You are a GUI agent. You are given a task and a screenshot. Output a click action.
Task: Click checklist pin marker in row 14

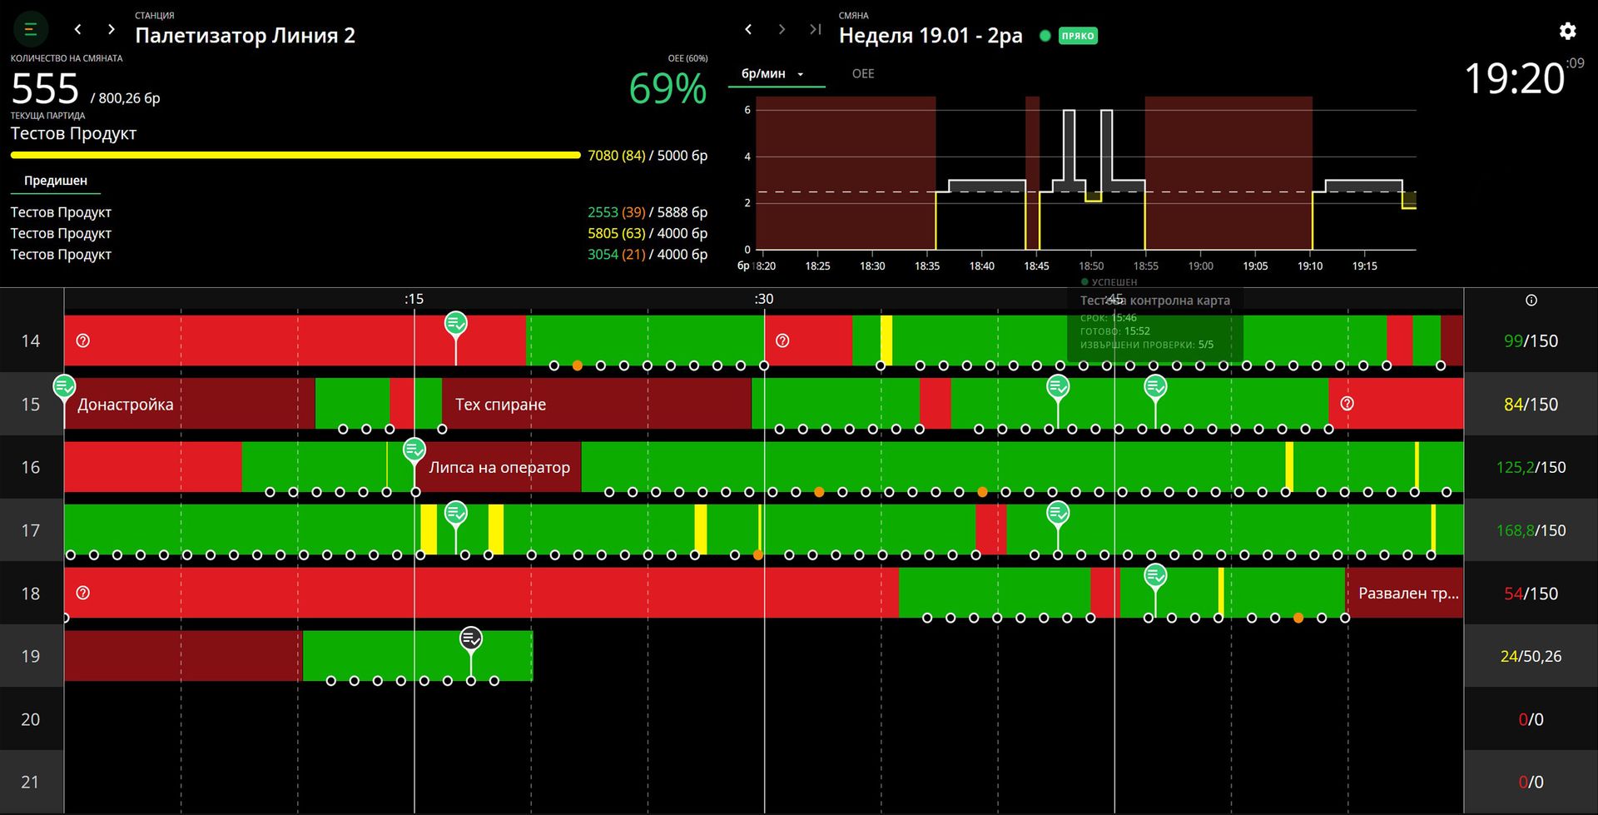[455, 324]
